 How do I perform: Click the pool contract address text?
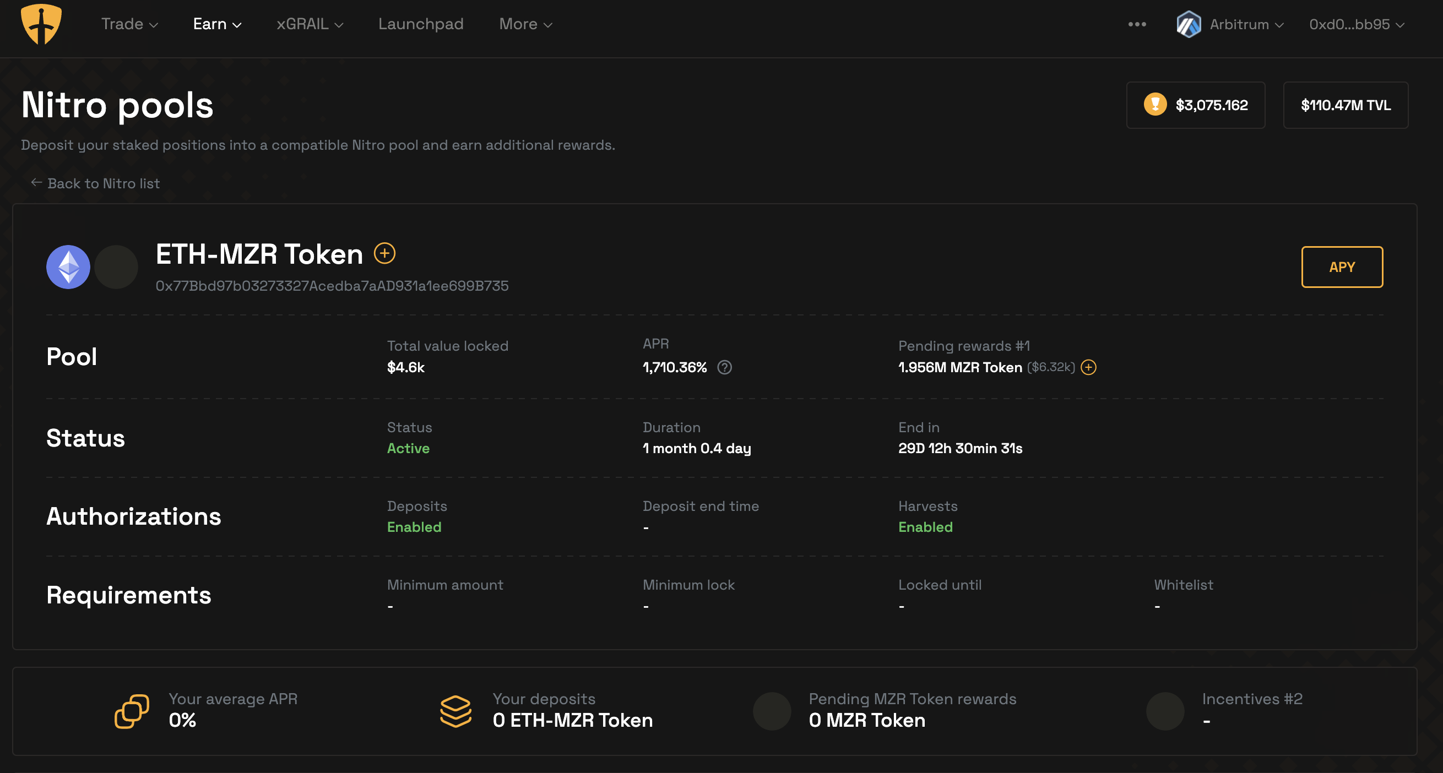pyautogui.click(x=332, y=286)
